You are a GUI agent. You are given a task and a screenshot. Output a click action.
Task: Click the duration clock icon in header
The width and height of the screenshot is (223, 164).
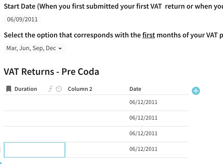point(59,89)
